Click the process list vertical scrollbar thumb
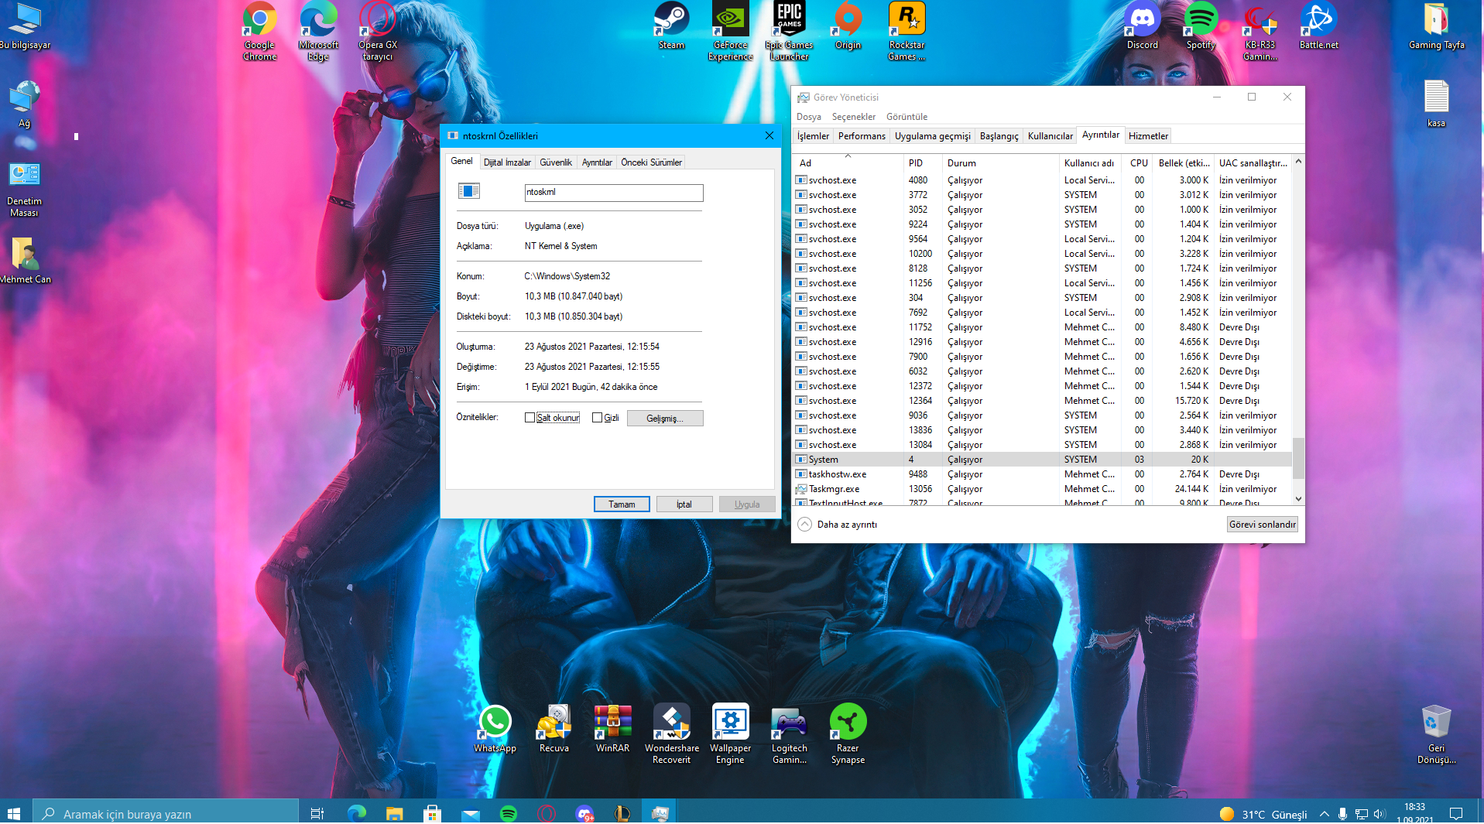The image size is (1484, 824). pyautogui.click(x=1298, y=458)
